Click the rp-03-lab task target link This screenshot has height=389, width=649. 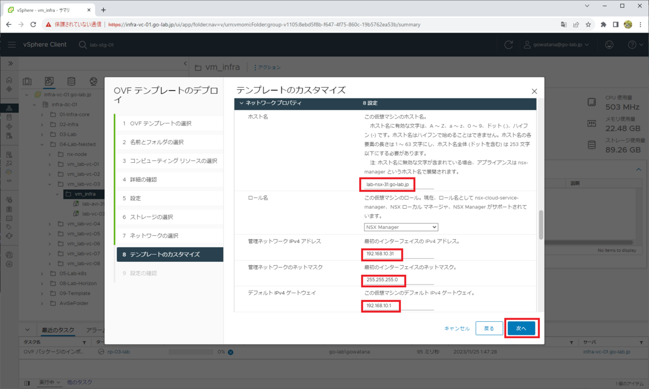click(117, 352)
